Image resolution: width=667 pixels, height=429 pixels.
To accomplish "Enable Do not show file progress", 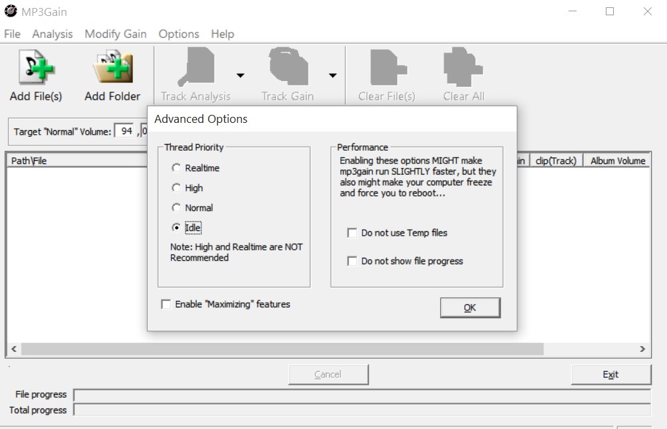I will (351, 261).
